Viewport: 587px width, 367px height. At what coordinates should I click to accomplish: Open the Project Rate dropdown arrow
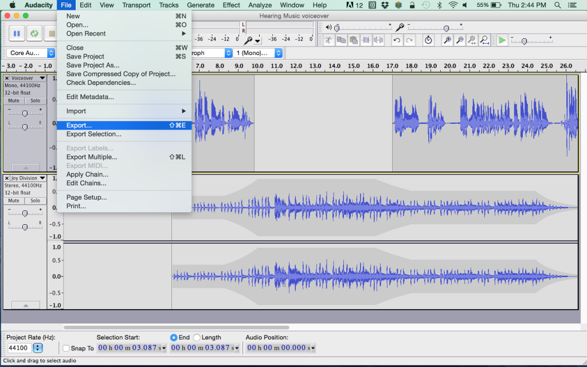click(38, 348)
